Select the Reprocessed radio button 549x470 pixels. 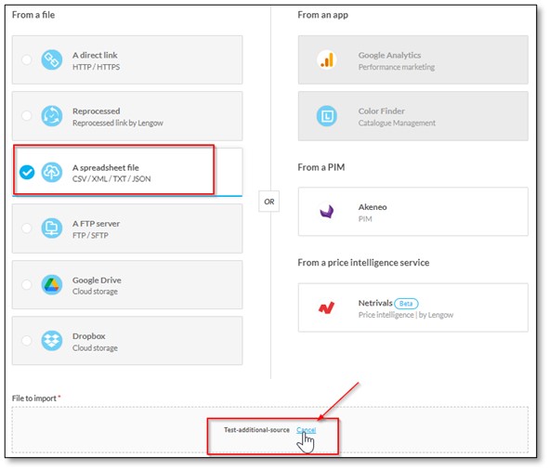27,116
